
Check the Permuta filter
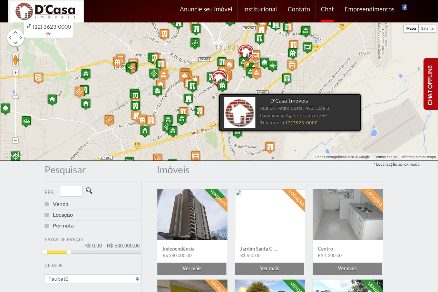47,226
